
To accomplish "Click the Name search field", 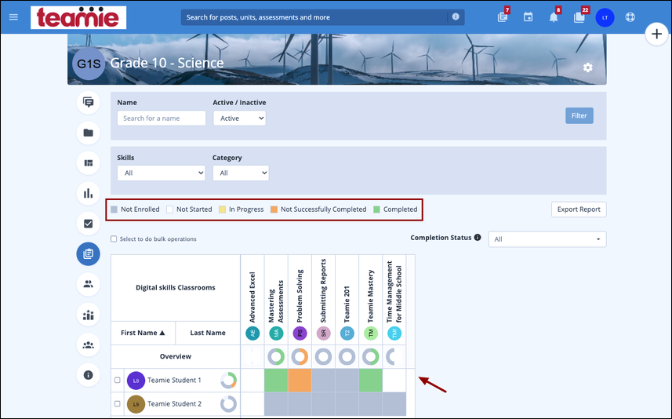I will (162, 118).
